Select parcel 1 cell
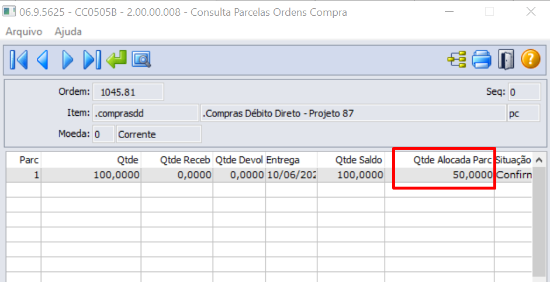The image size is (550, 282). pos(24,175)
